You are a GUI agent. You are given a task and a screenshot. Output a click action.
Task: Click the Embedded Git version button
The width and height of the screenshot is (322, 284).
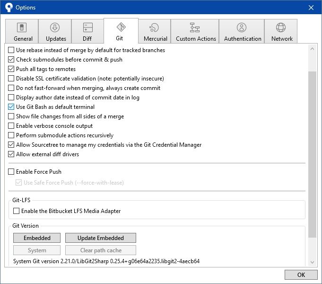tap(37, 238)
